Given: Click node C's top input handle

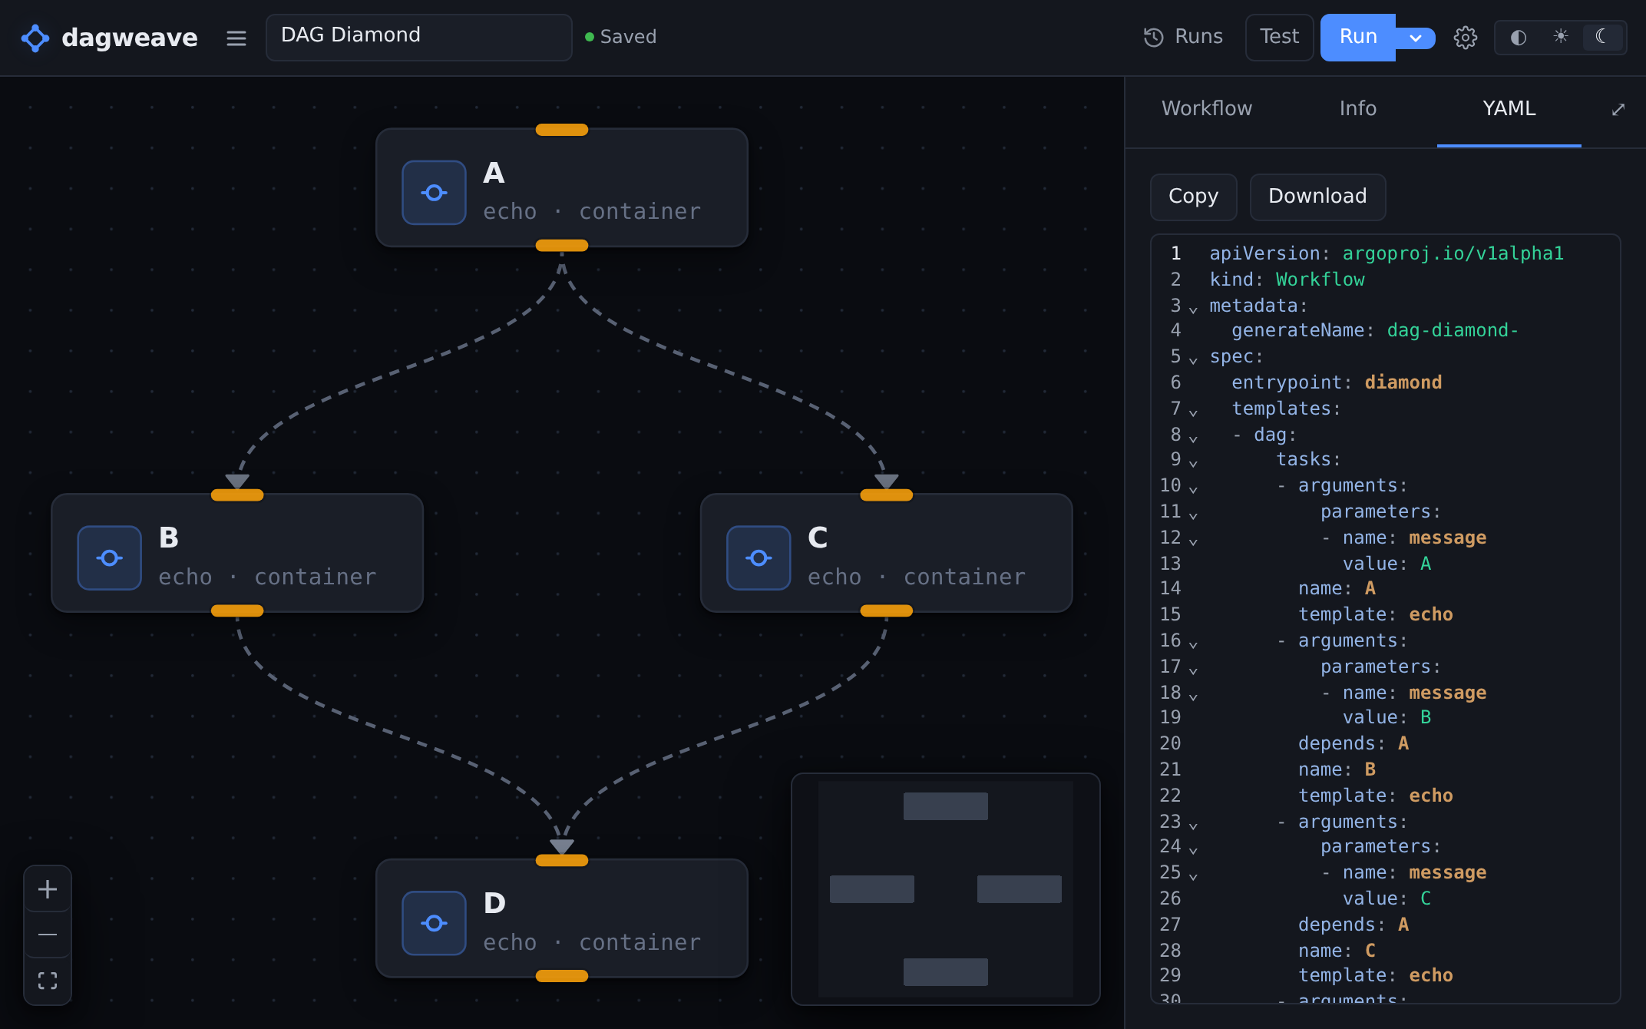Looking at the screenshot, I should tap(887, 495).
